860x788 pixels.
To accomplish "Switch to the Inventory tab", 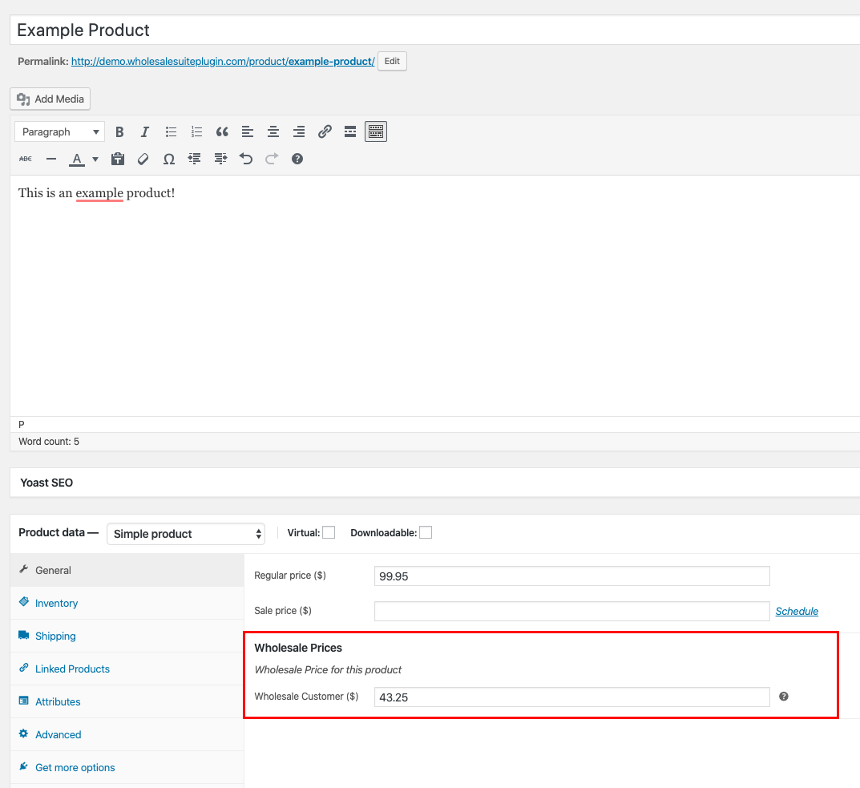I will click(x=56, y=603).
